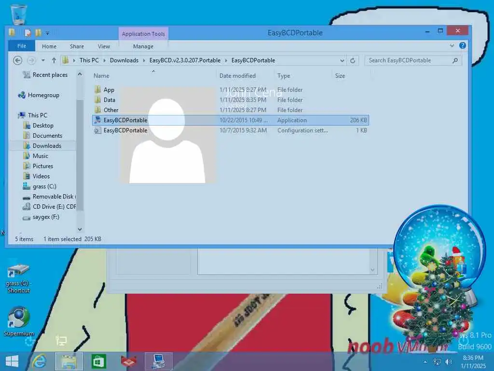Launch Internet Explorer from taskbar
Viewport: 494px width, 371px height.
40,361
